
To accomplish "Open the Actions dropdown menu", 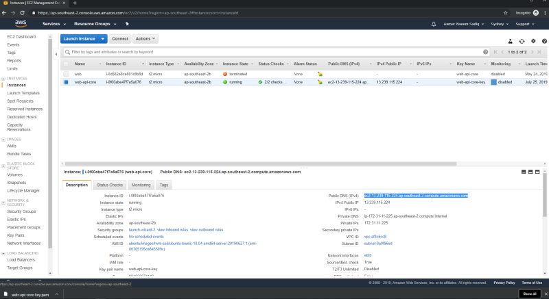I will pyautogui.click(x=145, y=39).
